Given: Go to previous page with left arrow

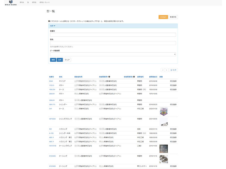Looking at the screenshot, I should [163, 70].
